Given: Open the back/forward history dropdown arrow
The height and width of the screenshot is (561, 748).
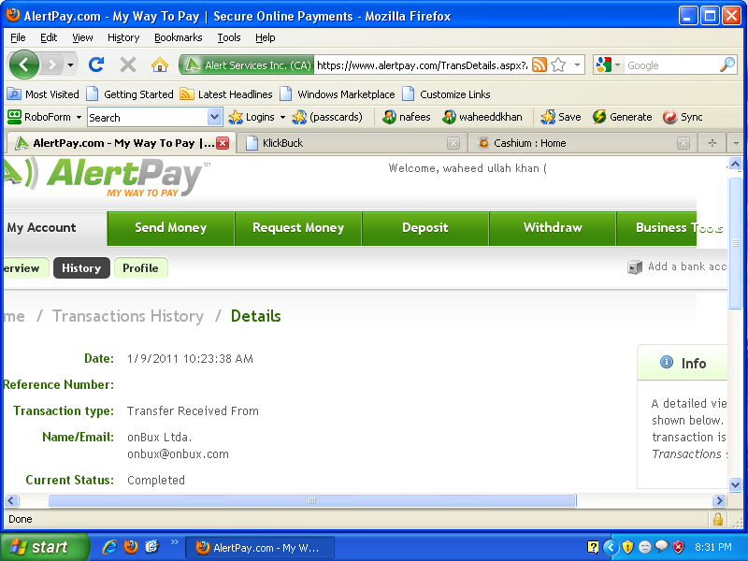Looking at the screenshot, I should 70,65.
